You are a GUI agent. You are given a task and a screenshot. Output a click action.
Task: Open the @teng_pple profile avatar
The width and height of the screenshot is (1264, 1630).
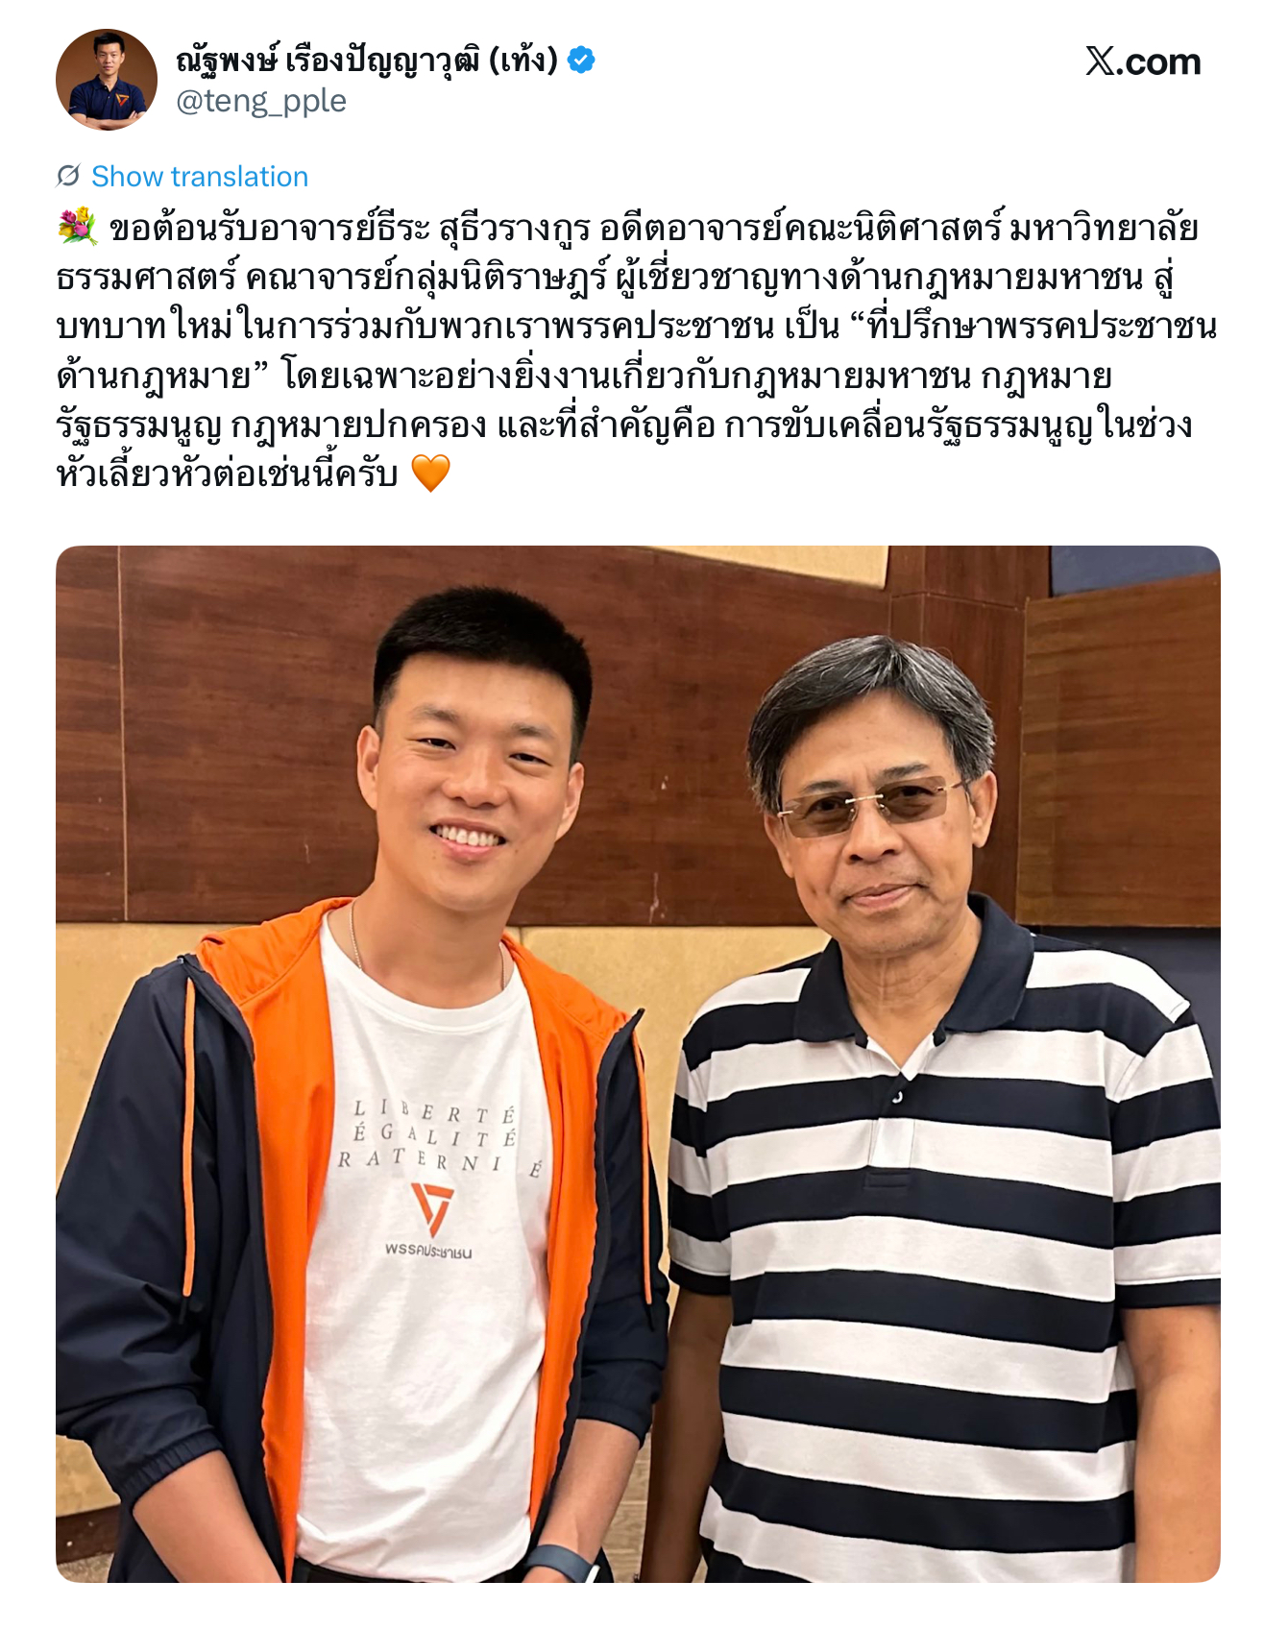pyautogui.click(x=107, y=80)
